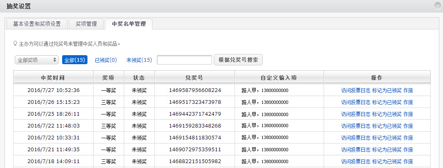Open 访问投票日志 for the 2016/7/18 entry
The width and height of the screenshot is (443, 168).
pyautogui.click(x=356, y=161)
